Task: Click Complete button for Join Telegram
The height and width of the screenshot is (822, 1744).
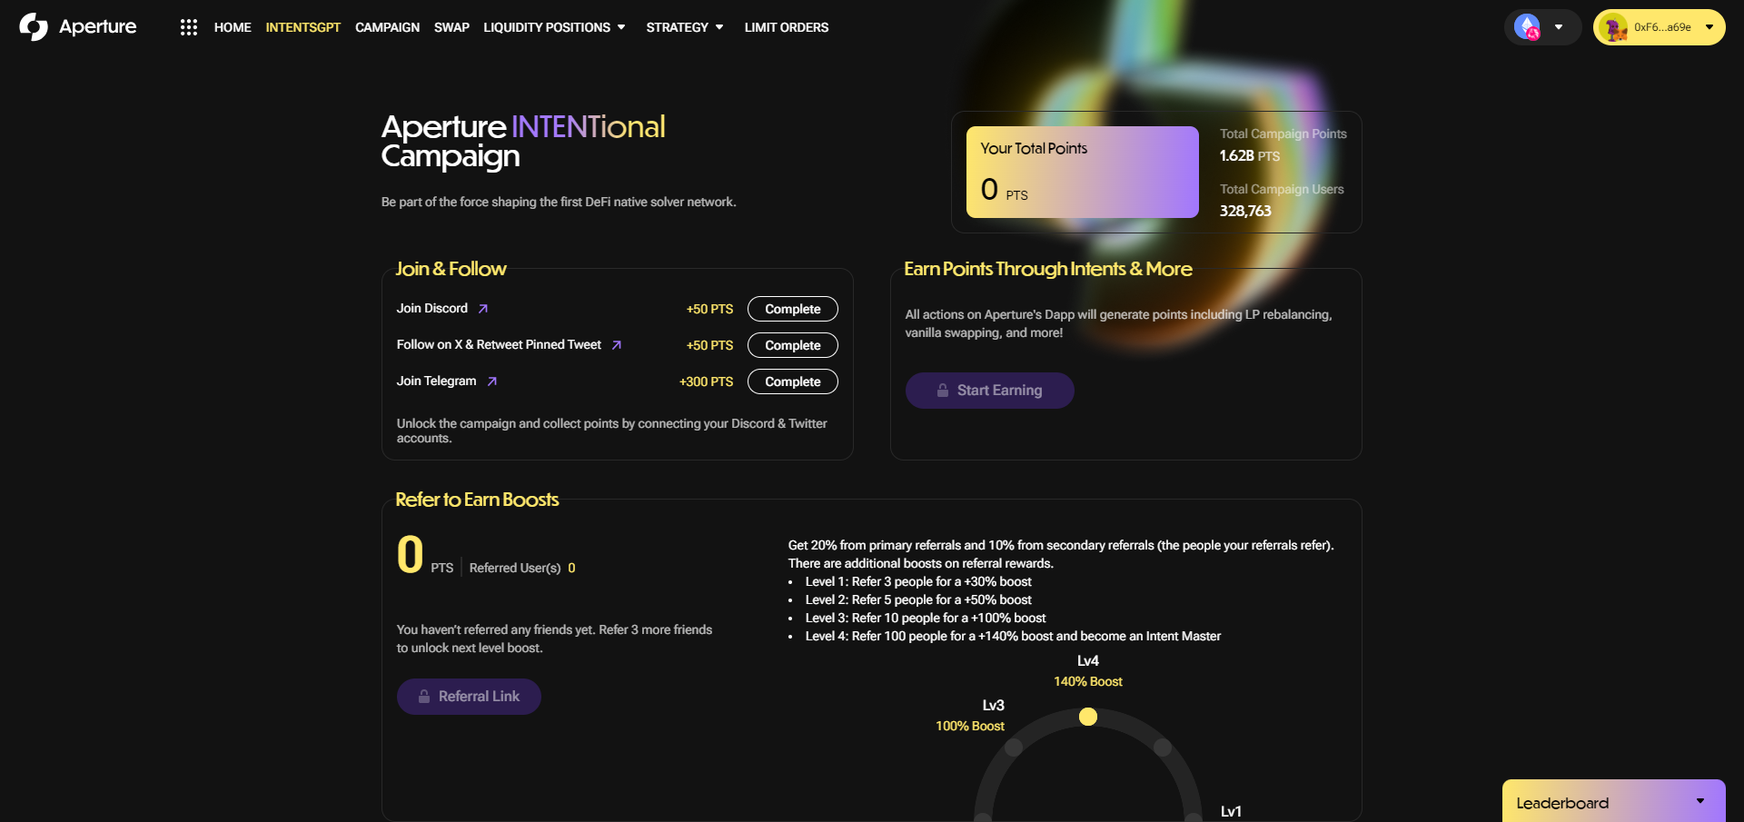Action: point(793,381)
